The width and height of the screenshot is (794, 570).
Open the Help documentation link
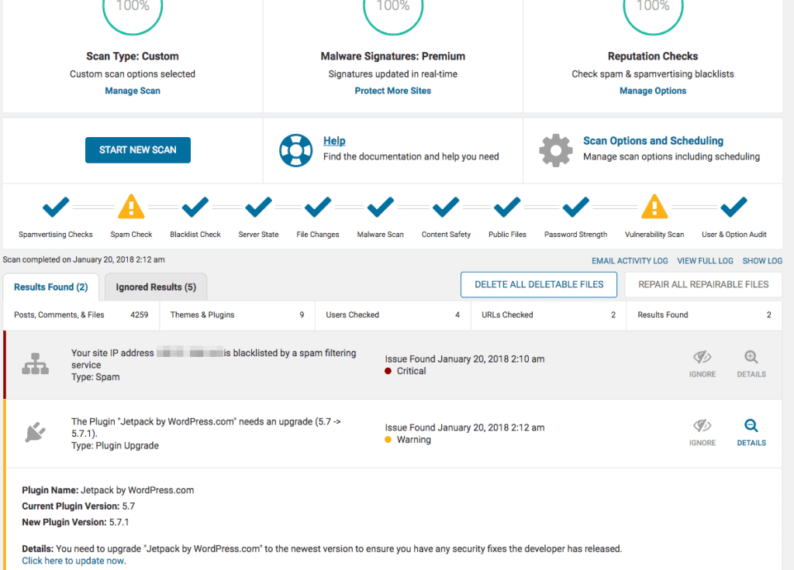point(334,141)
